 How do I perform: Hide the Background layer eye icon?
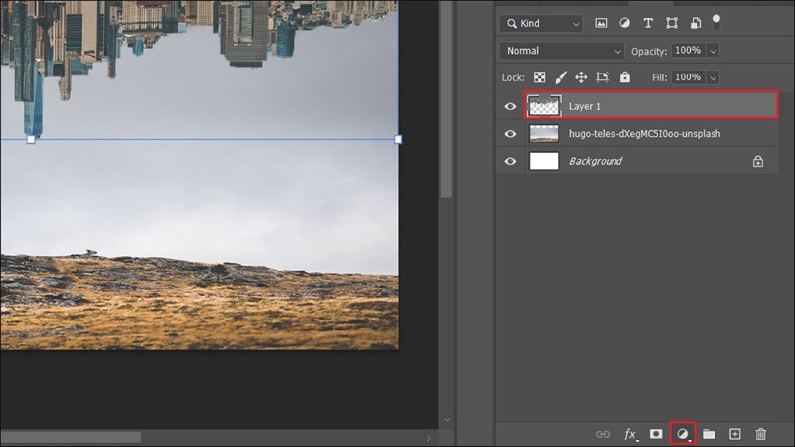click(510, 161)
